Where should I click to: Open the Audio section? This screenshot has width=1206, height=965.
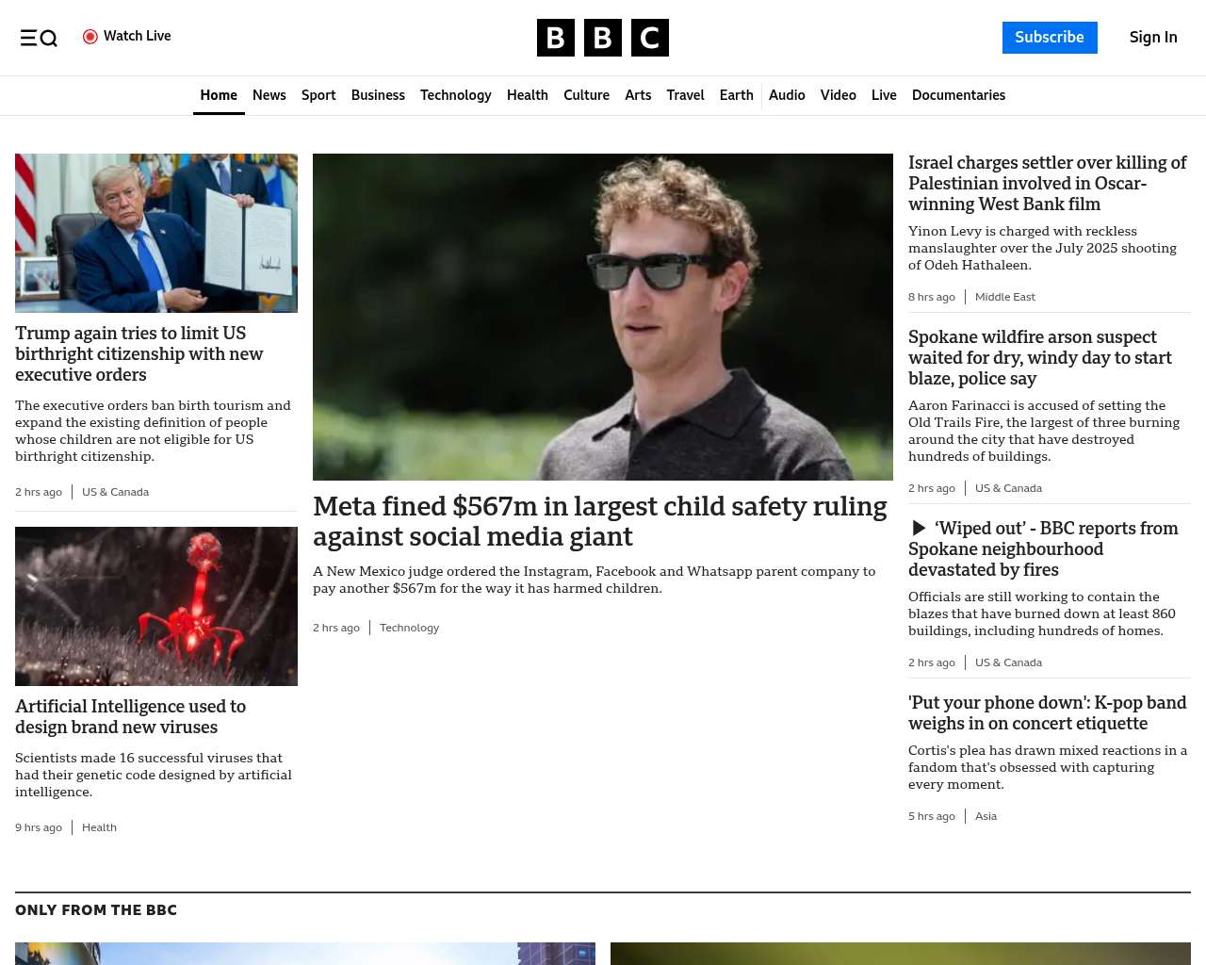coord(787,95)
